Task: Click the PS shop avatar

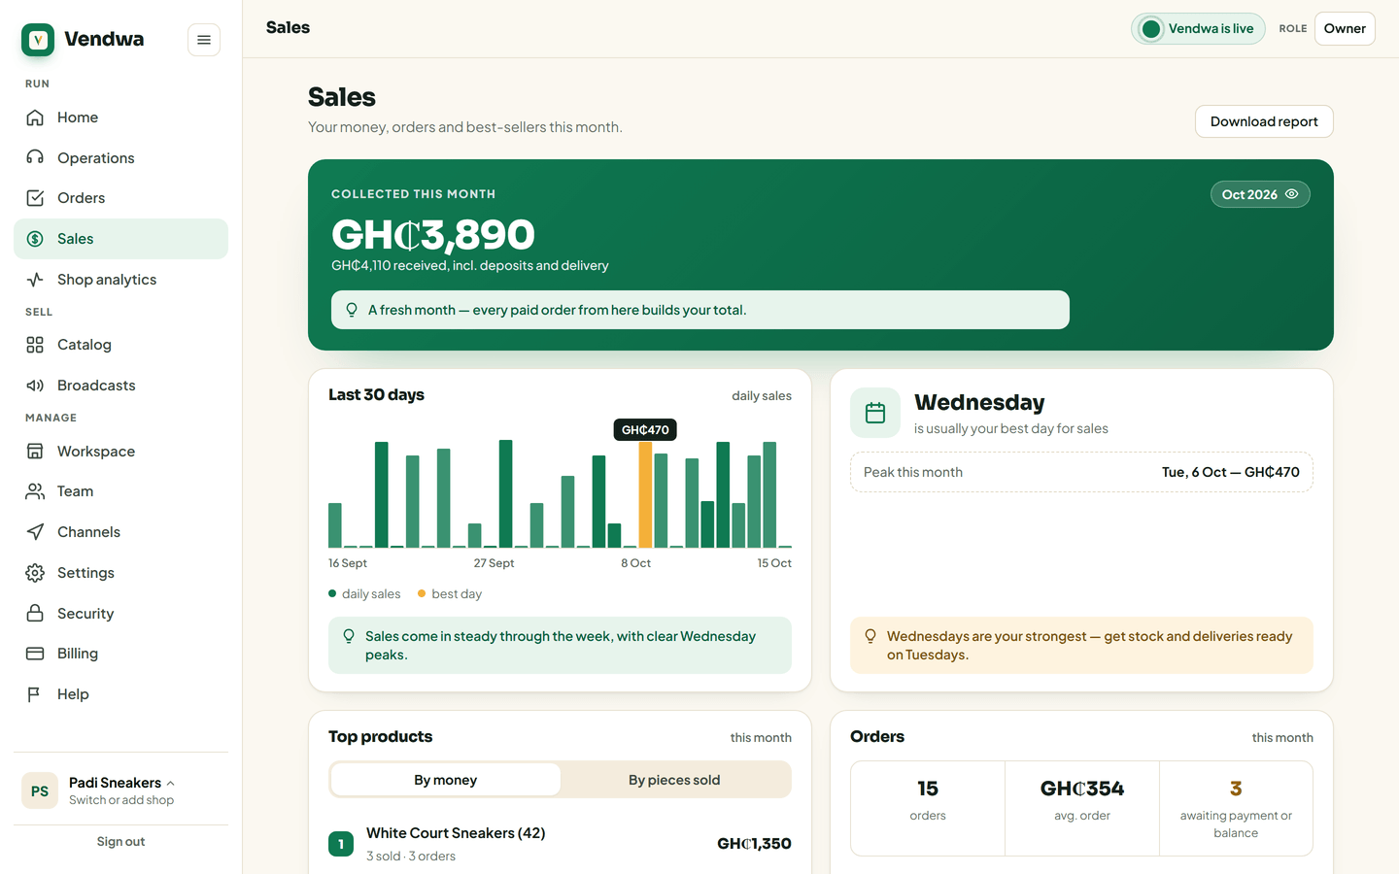Action: click(x=40, y=790)
